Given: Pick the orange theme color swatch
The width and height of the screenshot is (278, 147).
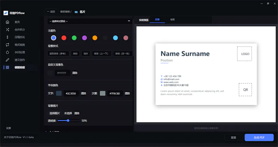Looking at the screenshot, I should [95, 38].
